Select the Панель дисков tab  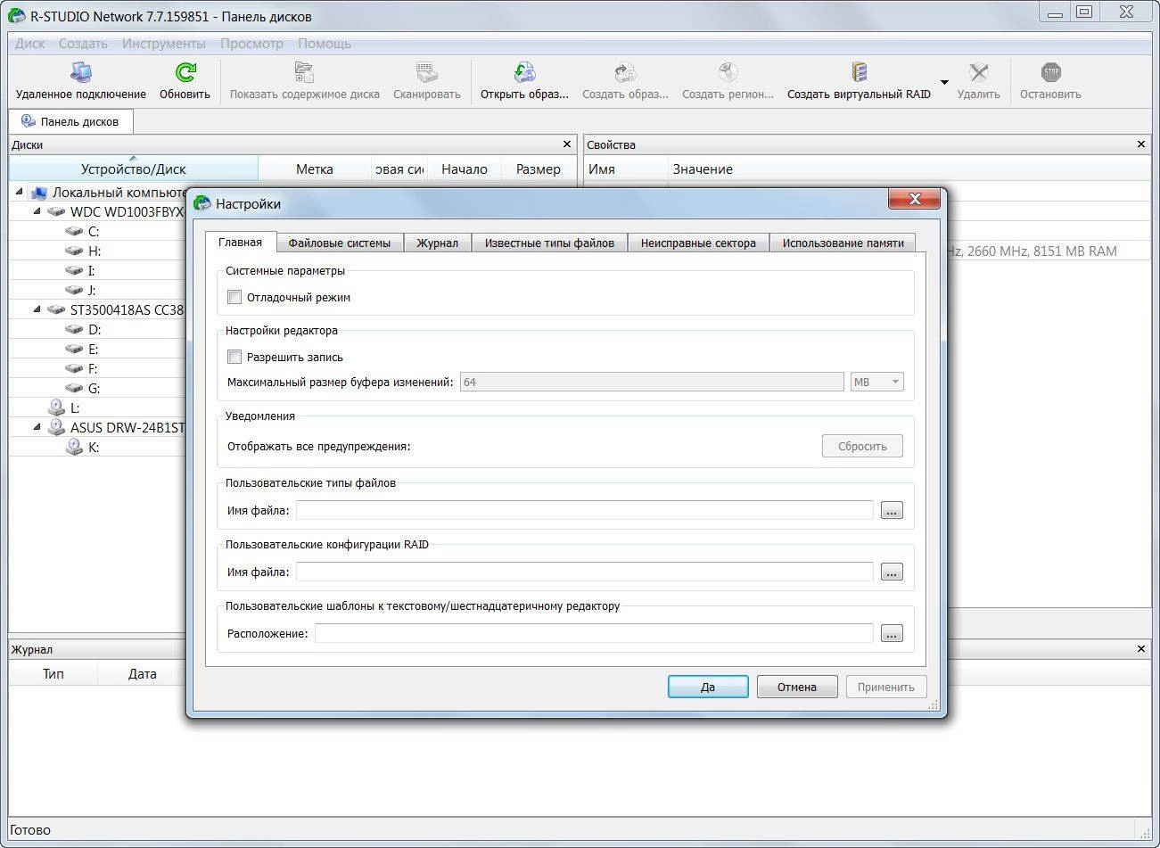(70, 121)
